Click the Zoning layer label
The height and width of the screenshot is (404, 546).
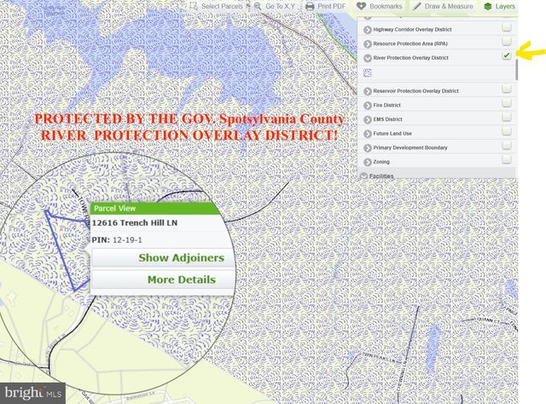381,162
